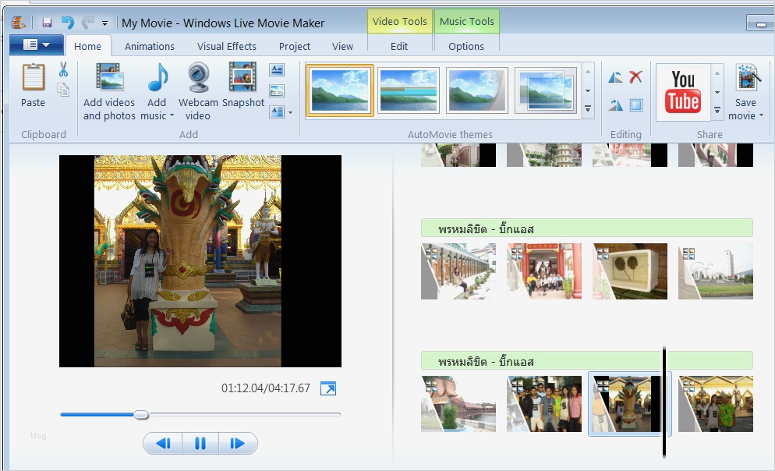The image size is (775, 471).
Task: Click the Save floppy disk icon
Action: pyautogui.click(x=47, y=23)
